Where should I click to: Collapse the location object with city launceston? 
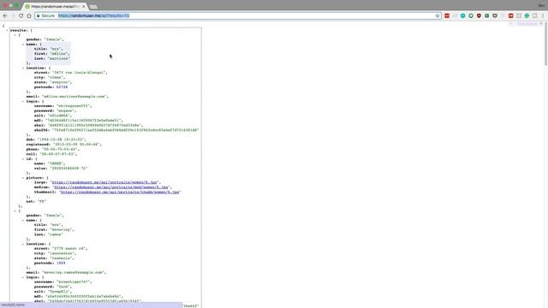coord(23,244)
